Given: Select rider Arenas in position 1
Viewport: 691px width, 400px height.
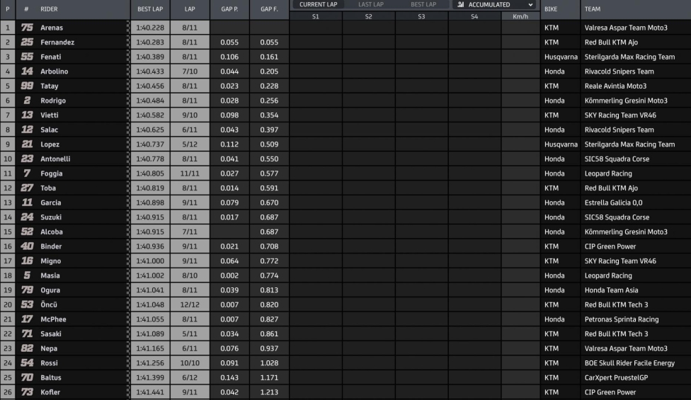Looking at the screenshot, I should pyautogui.click(x=52, y=28).
